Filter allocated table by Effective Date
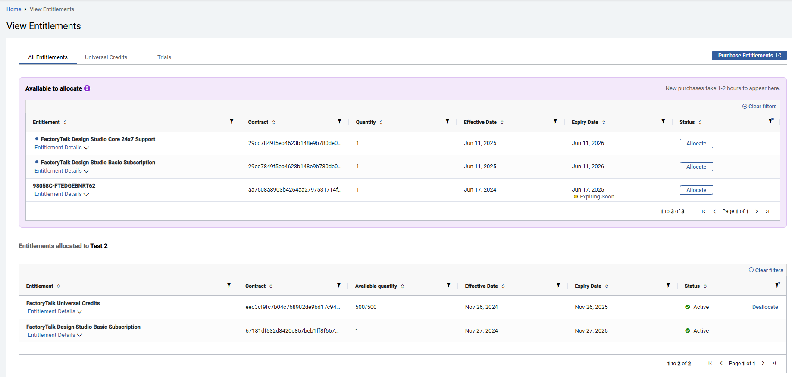Viewport: 792px width, 377px height. tap(558, 286)
